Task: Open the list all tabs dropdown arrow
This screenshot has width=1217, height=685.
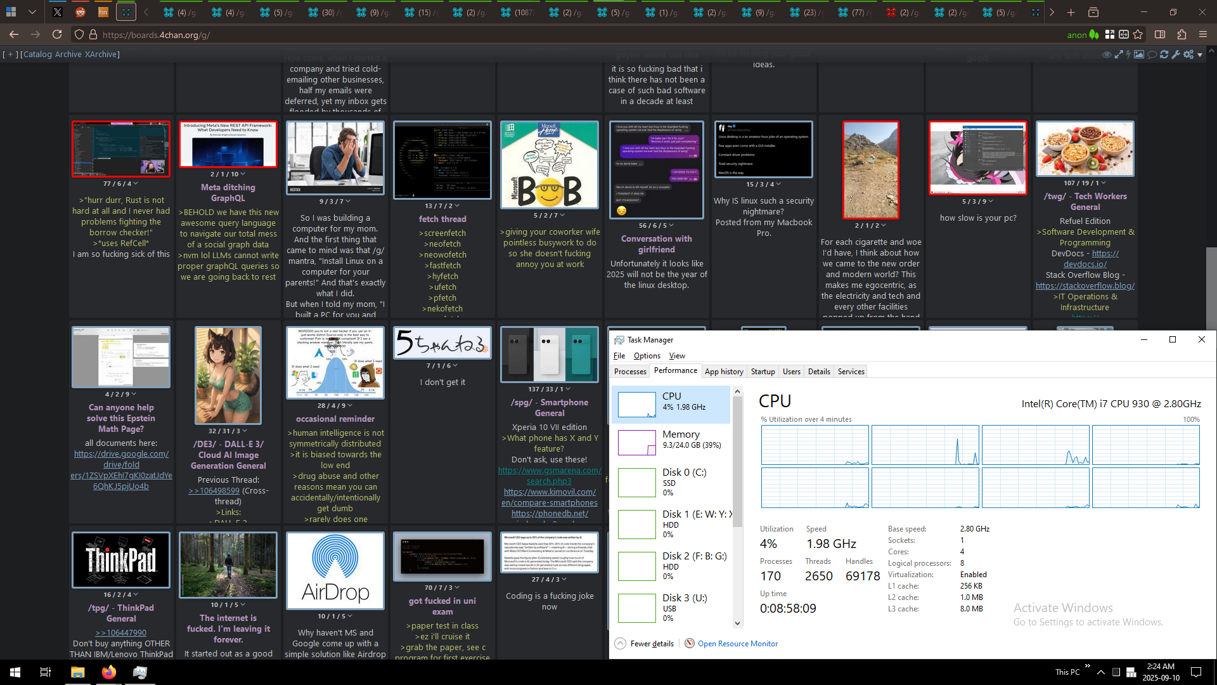Action: [x=1093, y=12]
